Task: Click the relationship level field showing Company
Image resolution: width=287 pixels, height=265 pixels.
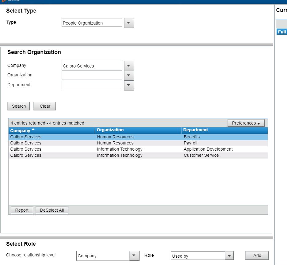Action: click(x=103, y=256)
